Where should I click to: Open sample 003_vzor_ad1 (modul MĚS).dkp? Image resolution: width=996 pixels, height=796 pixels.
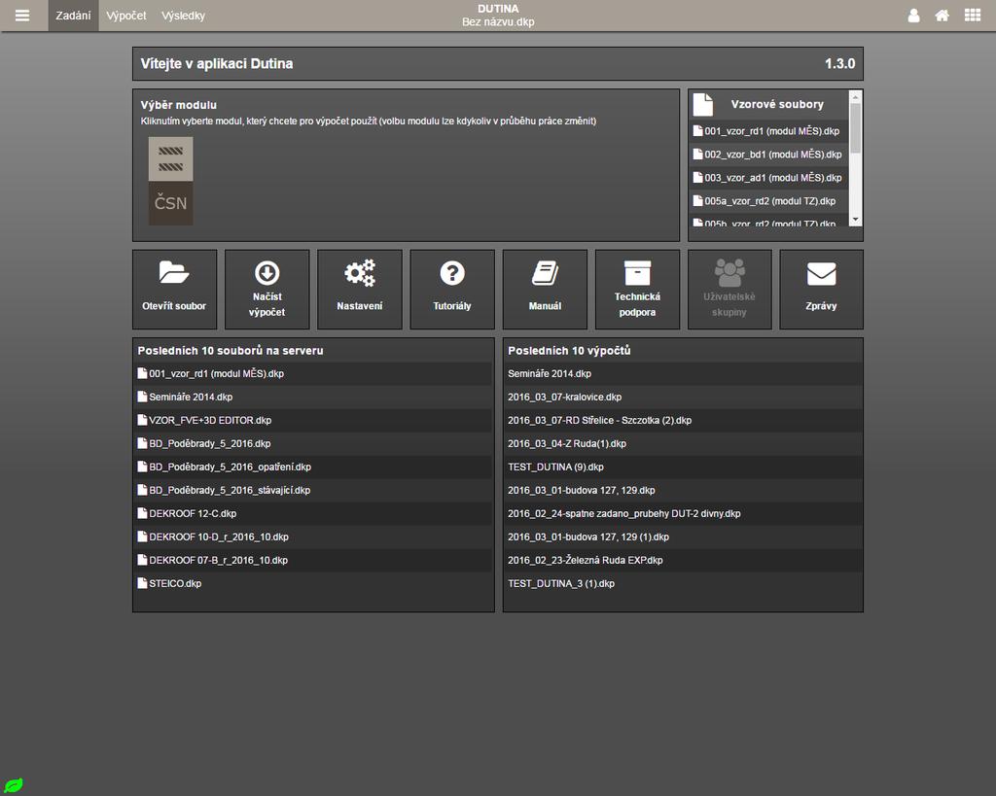point(768,178)
